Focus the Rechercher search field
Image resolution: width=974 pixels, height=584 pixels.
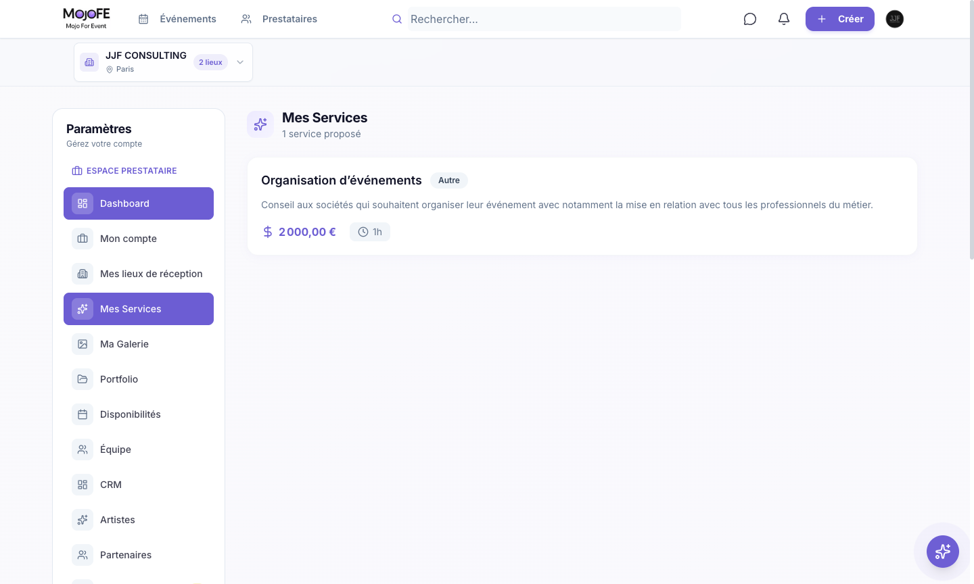[x=544, y=19]
